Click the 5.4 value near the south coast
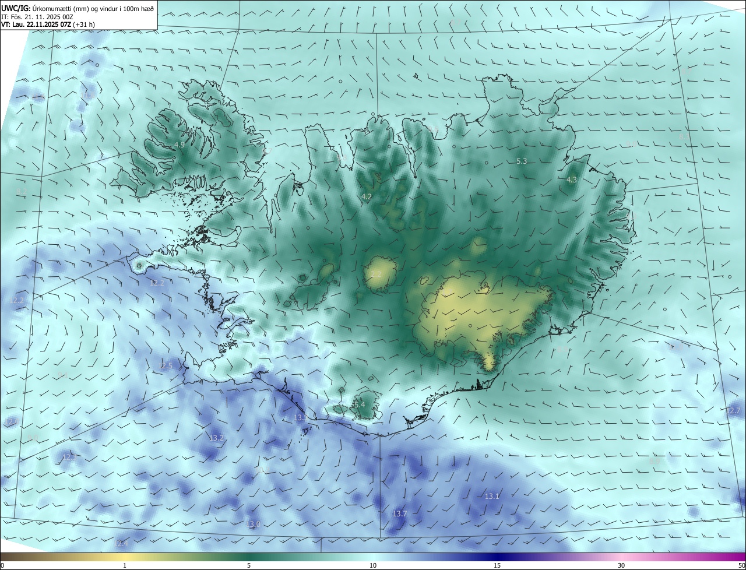The image size is (746, 570). 358,404
